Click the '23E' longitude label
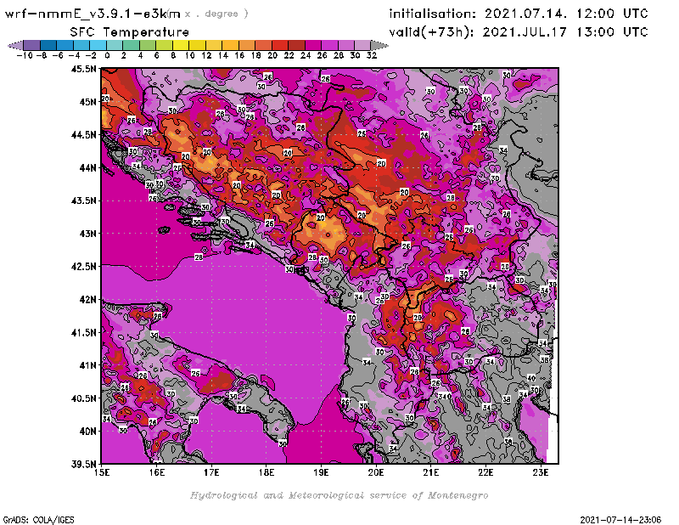The image size is (679, 525). click(x=541, y=472)
